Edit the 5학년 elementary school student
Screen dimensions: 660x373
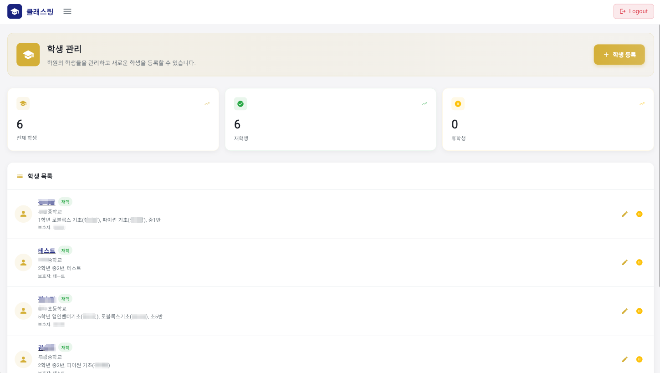tap(624, 311)
